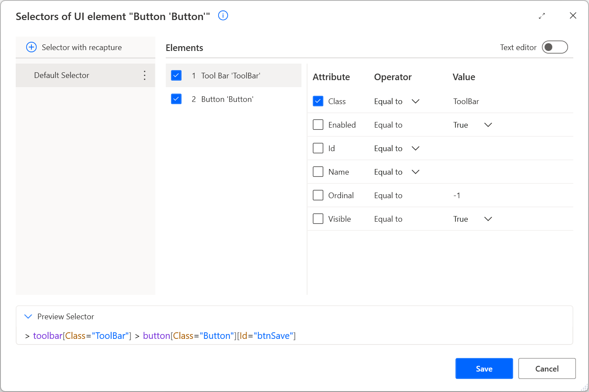The image size is (589, 392).
Task: Open the Default Selector options menu
Action: click(144, 75)
